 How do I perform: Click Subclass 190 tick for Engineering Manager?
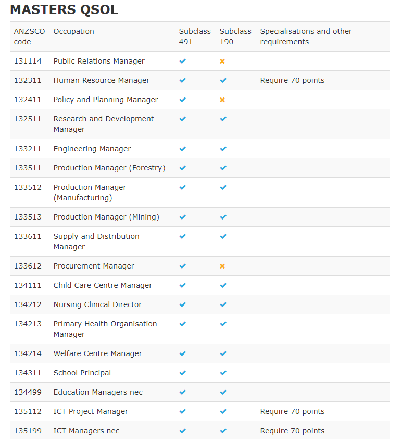pyautogui.click(x=223, y=149)
